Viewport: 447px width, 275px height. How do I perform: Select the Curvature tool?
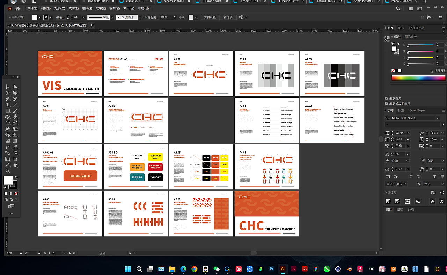(15, 99)
